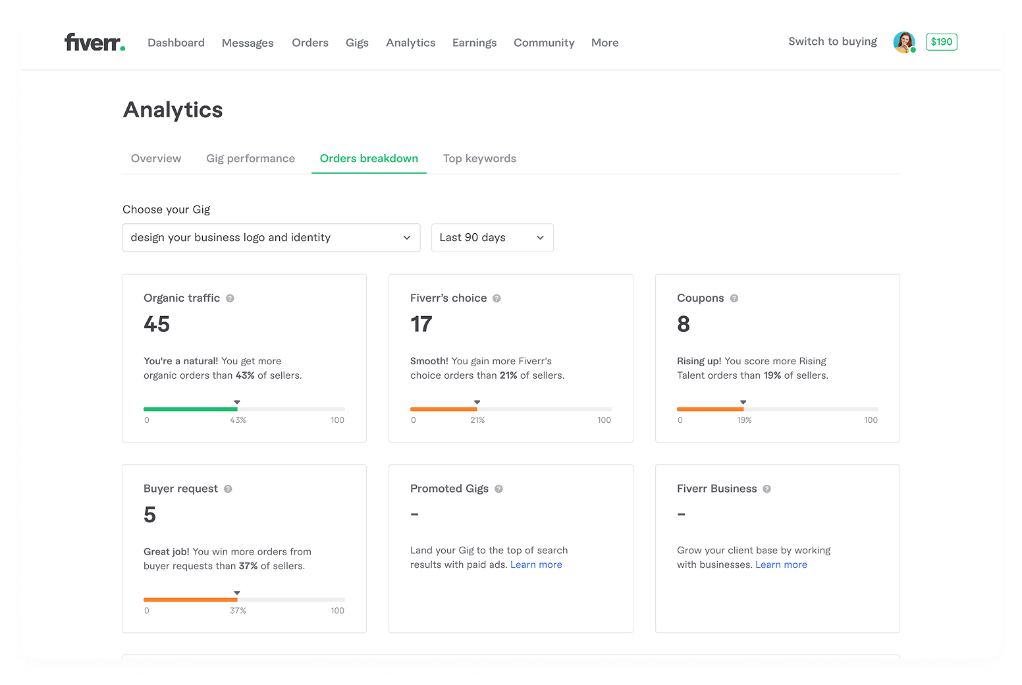Click the Organic traffic value 45
1022x685 pixels.
click(157, 324)
